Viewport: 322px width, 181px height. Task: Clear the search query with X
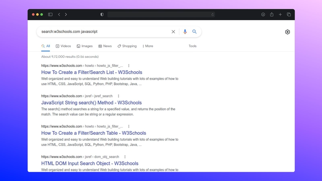(x=173, y=32)
